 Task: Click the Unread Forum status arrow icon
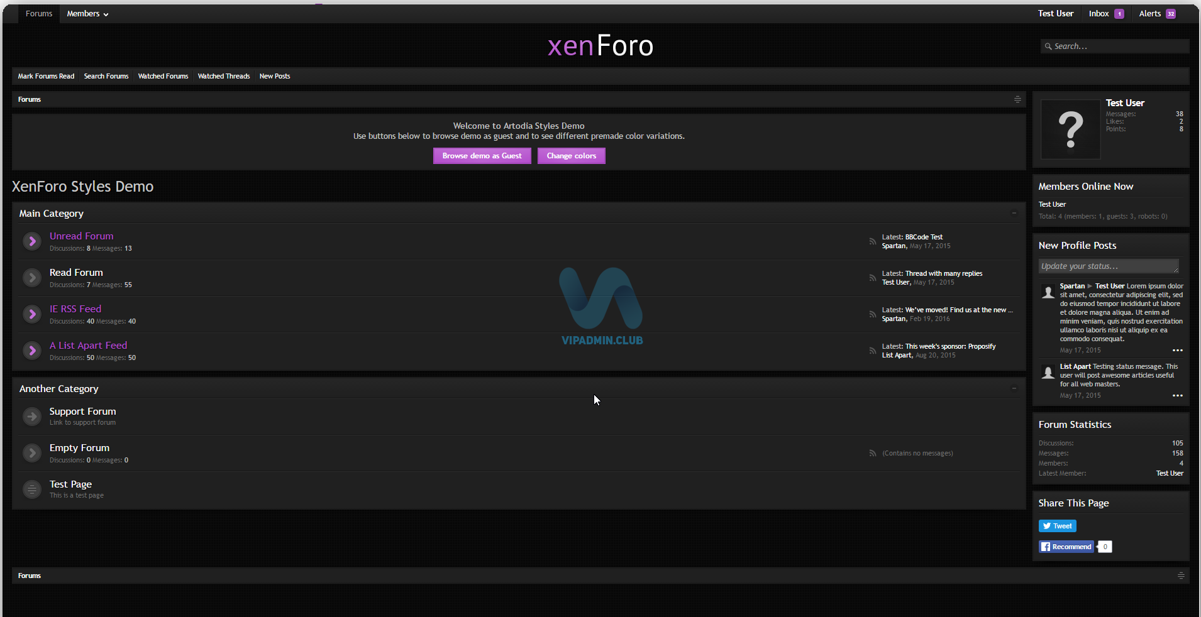point(32,241)
